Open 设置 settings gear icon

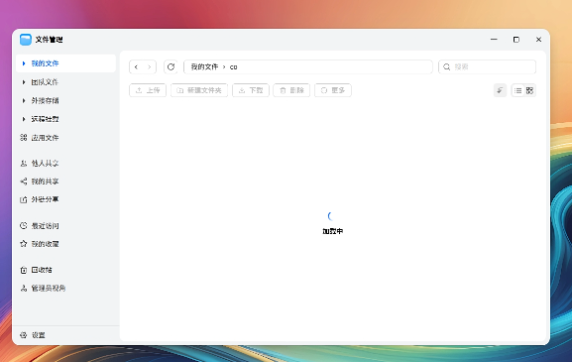[24, 335]
